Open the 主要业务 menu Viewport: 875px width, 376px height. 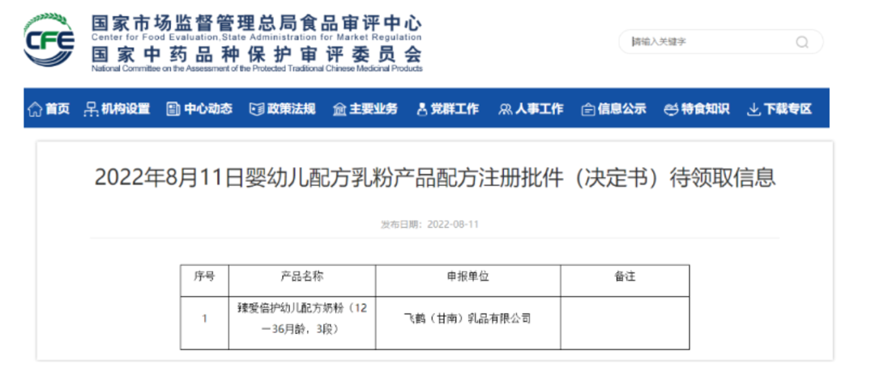click(373, 109)
